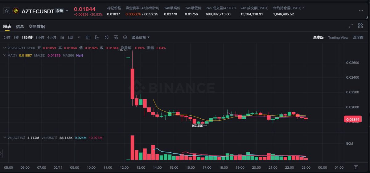Collapse the MA indicator legend chevron
This screenshot has width=370, height=173.
click(5, 56)
